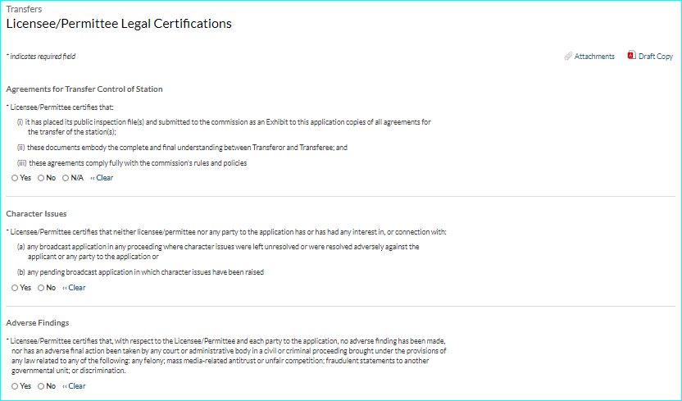Click the Character Issues section heading
682x401 pixels.
36,214
